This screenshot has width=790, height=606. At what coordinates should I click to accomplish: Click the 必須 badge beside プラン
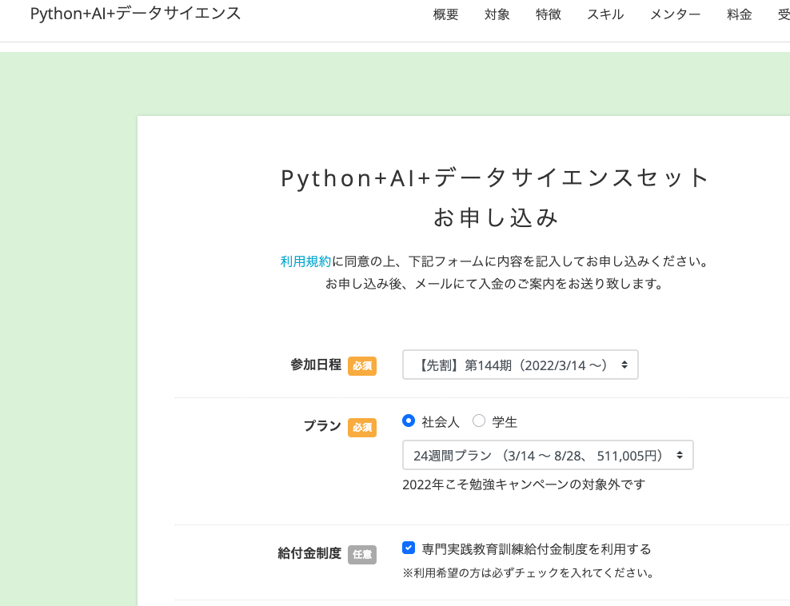362,428
